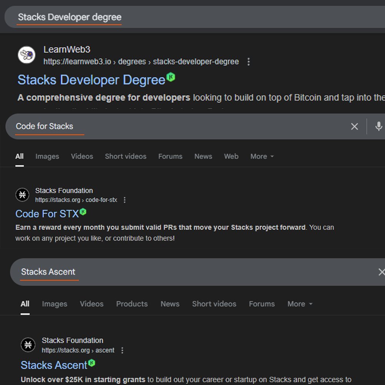The image size is (385, 385).
Task: Switch to News tab under Stacks Ascent
Action: [x=170, y=304]
